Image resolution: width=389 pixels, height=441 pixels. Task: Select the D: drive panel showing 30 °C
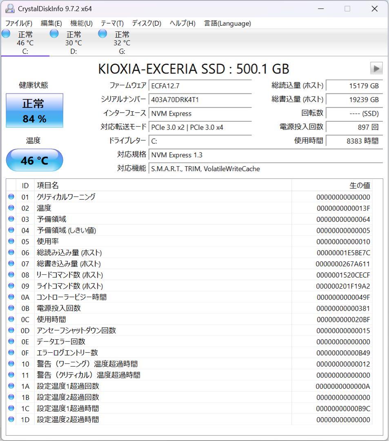click(73, 42)
